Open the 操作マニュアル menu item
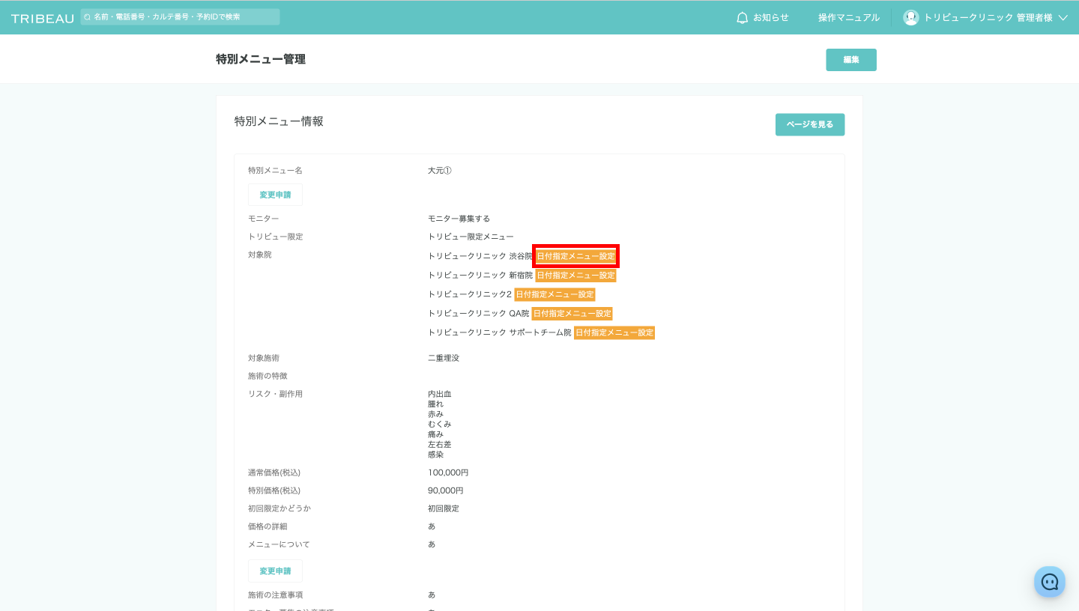Image resolution: width=1079 pixels, height=611 pixels. pos(848,17)
